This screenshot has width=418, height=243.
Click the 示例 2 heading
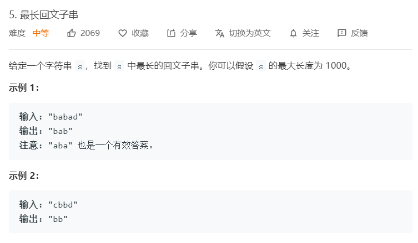coord(24,175)
